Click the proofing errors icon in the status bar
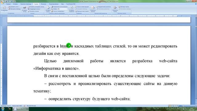 pos(24,106)
